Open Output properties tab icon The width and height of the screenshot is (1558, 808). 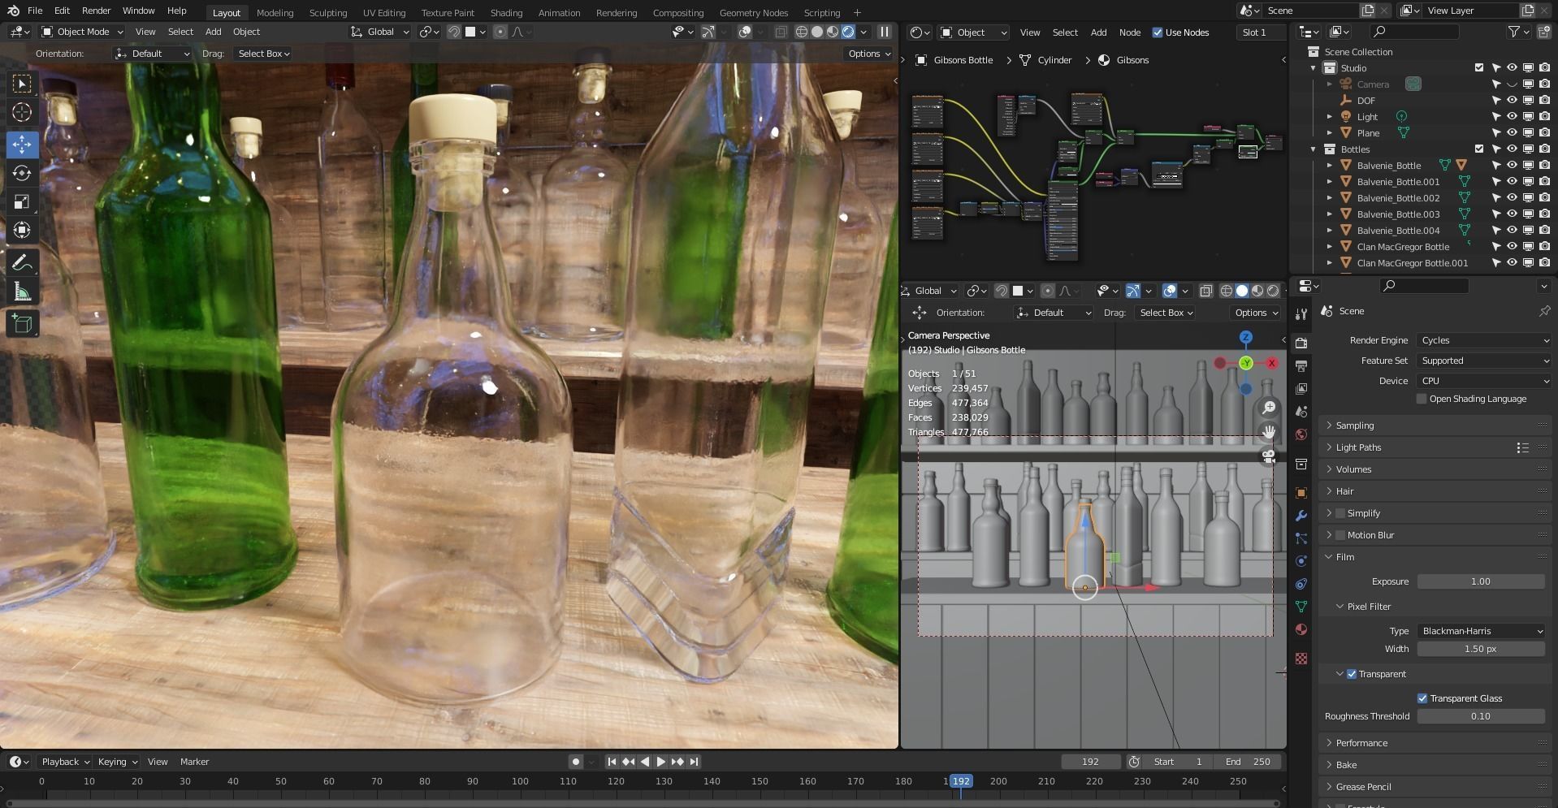[x=1301, y=365]
